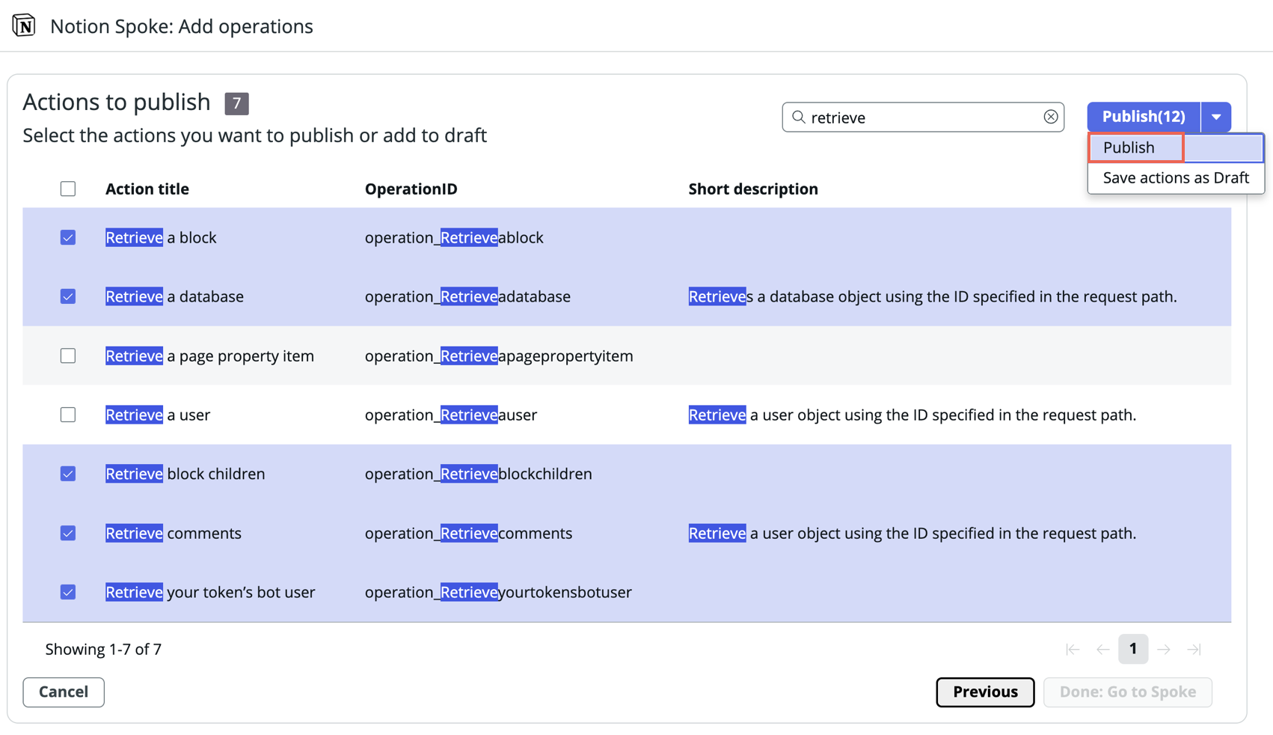Click the Action title column header
The height and width of the screenshot is (735, 1273).
[x=147, y=189]
